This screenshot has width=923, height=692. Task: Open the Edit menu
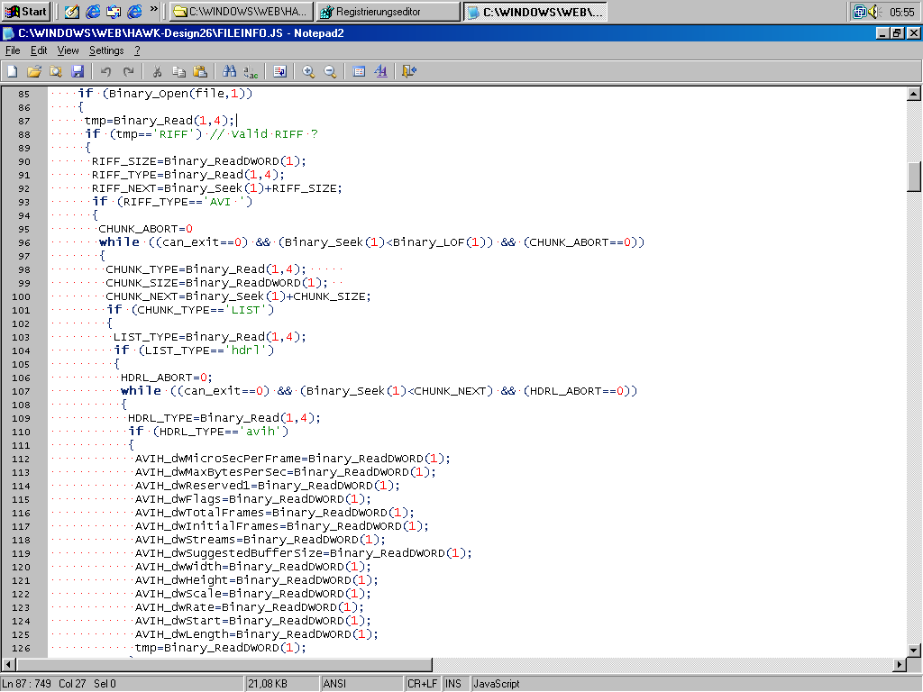[39, 50]
